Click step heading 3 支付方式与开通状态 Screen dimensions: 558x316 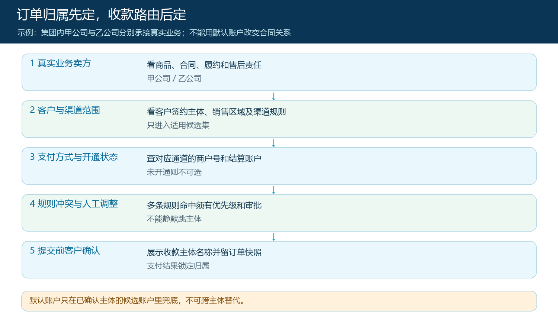[x=74, y=157]
